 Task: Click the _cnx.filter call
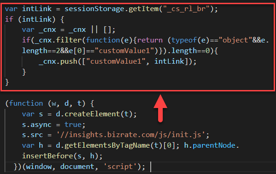coord(58,40)
